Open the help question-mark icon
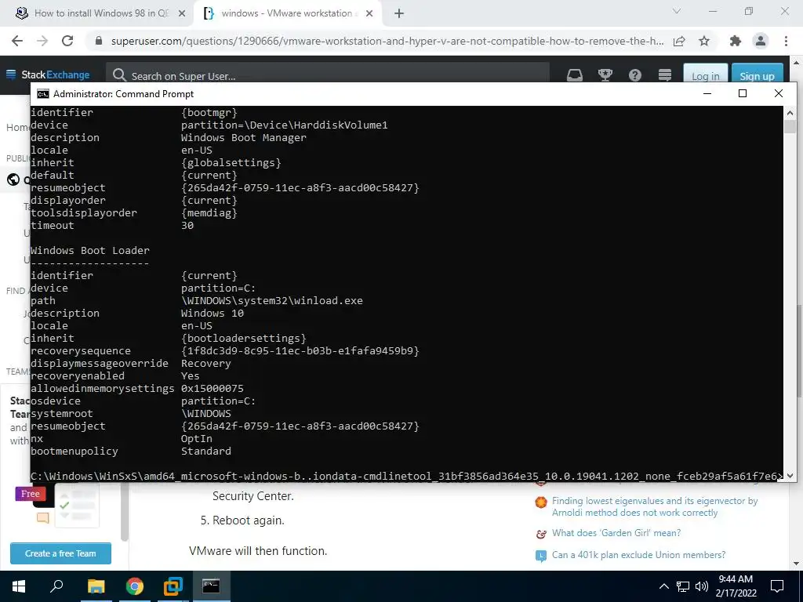 pos(635,75)
